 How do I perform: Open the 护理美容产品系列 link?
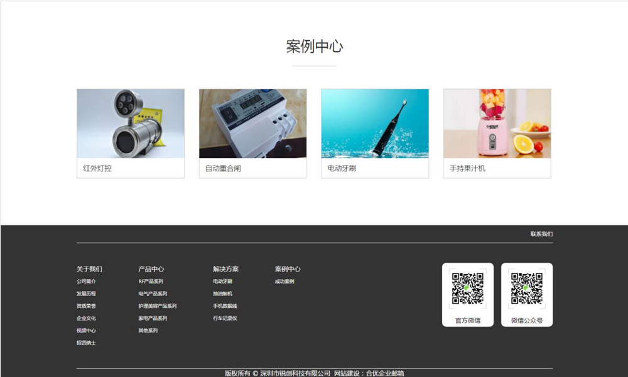pos(157,306)
